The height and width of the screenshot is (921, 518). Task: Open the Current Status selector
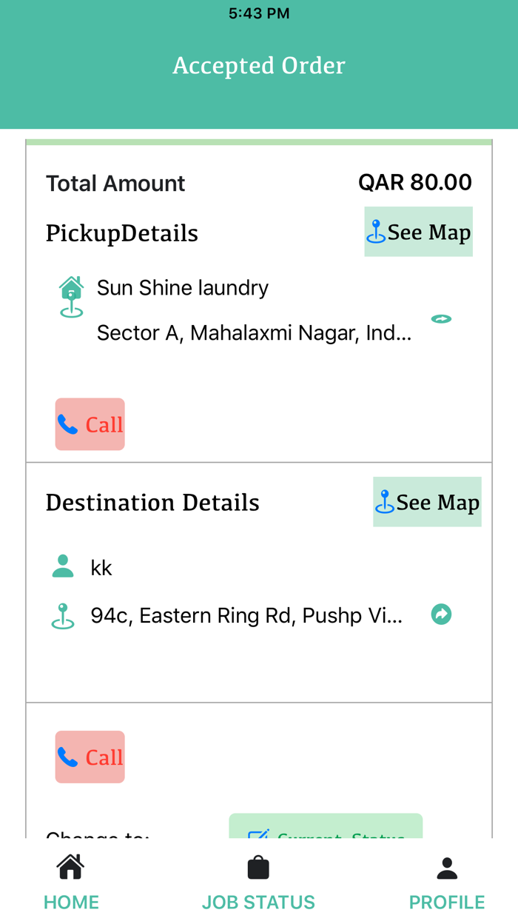pos(326,828)
